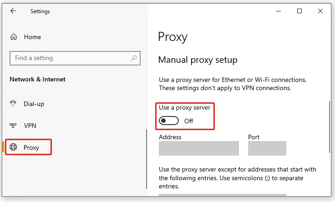The image size is (335, 202).
Task: Select VPN in the sidebar
Action: point(30,126)
